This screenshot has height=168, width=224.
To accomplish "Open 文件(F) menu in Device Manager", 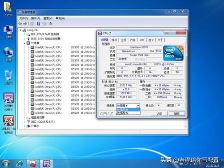I will (x=24, y=18).
